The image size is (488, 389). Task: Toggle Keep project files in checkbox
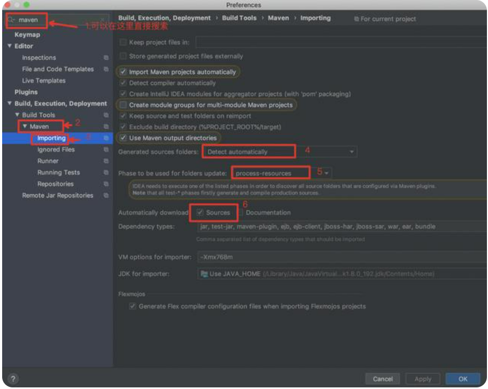[123, 42]
